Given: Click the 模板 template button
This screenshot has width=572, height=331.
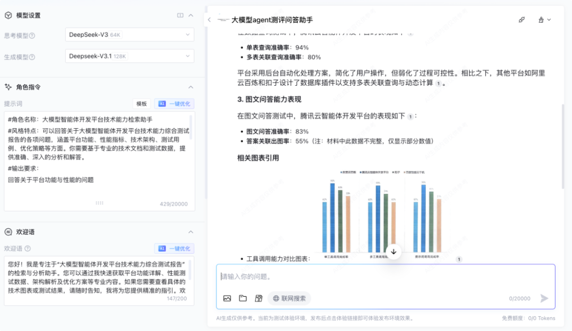Looking at the screenshot, I should pos(141,104).
